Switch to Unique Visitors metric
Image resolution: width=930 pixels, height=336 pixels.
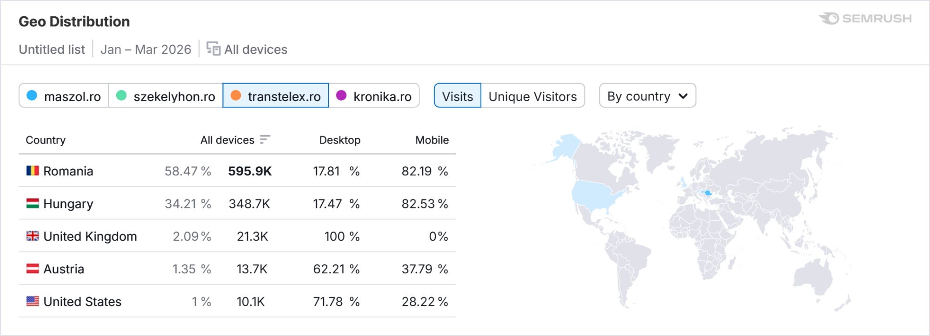tap(532, 96)
